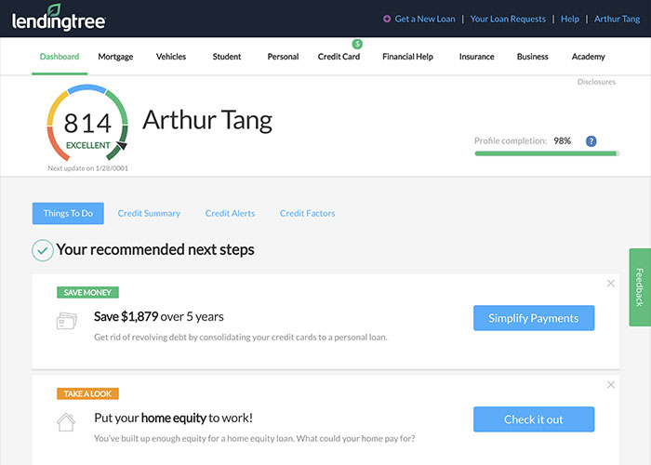Click the LendingTree logo

[59, 18]
